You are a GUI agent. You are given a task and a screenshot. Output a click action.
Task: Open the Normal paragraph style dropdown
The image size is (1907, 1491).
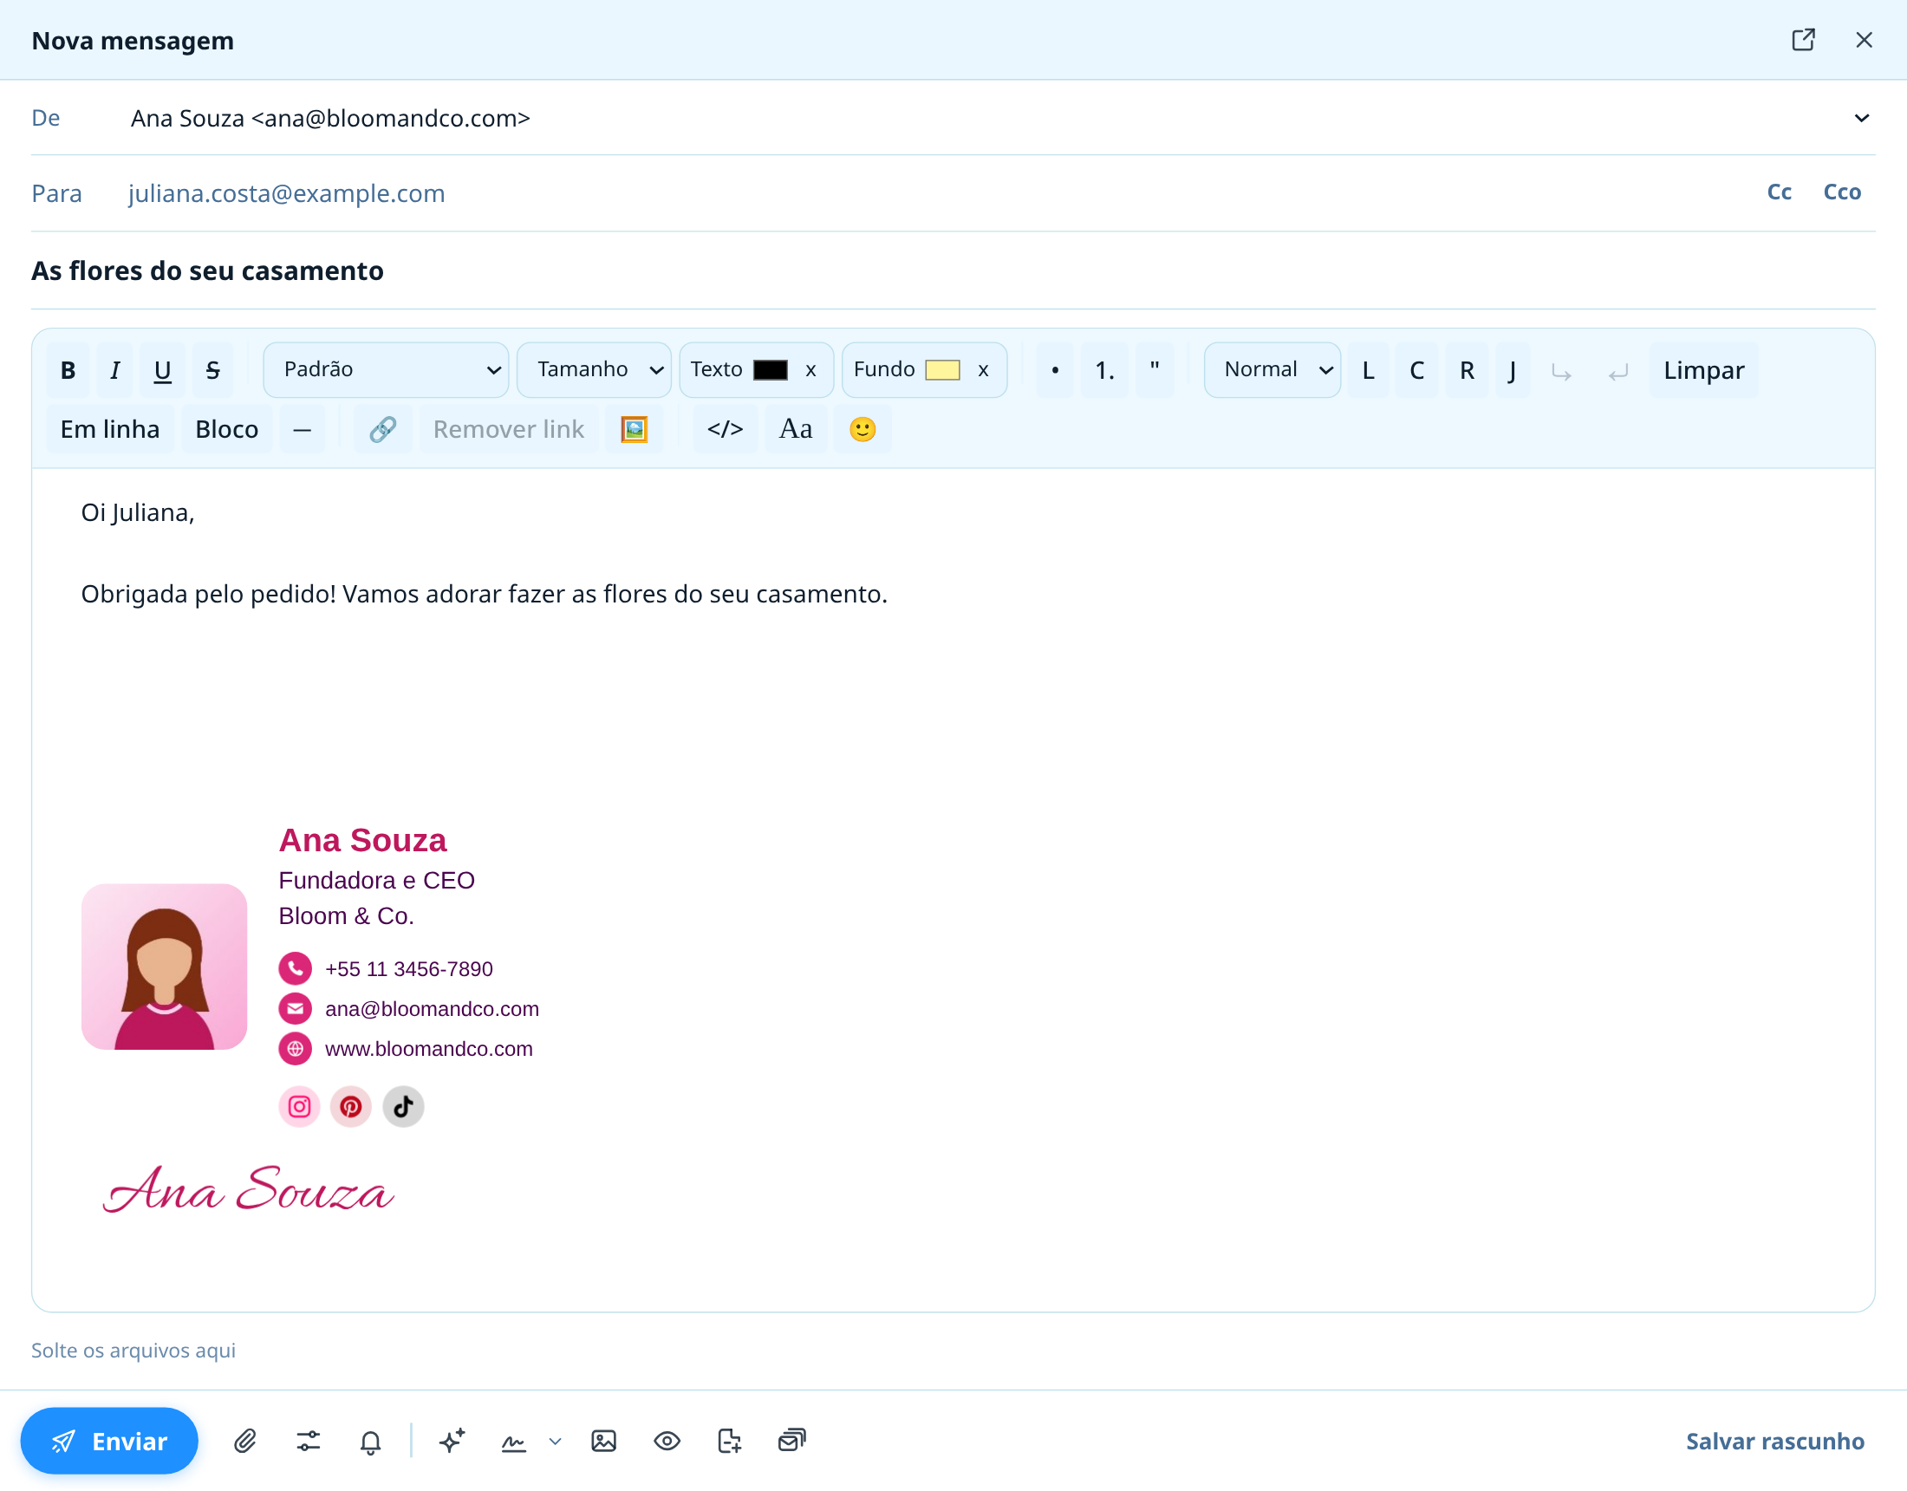1272,369
